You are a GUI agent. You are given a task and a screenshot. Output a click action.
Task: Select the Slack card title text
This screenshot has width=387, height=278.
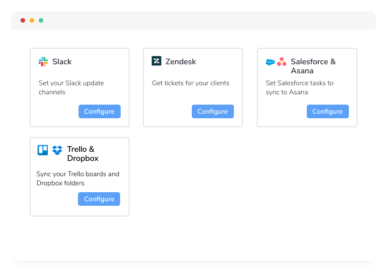pos(62,61)
